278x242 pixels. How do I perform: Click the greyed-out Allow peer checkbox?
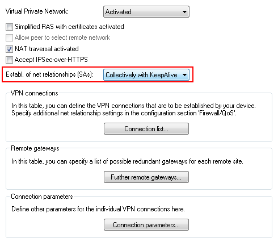point(9,37)
